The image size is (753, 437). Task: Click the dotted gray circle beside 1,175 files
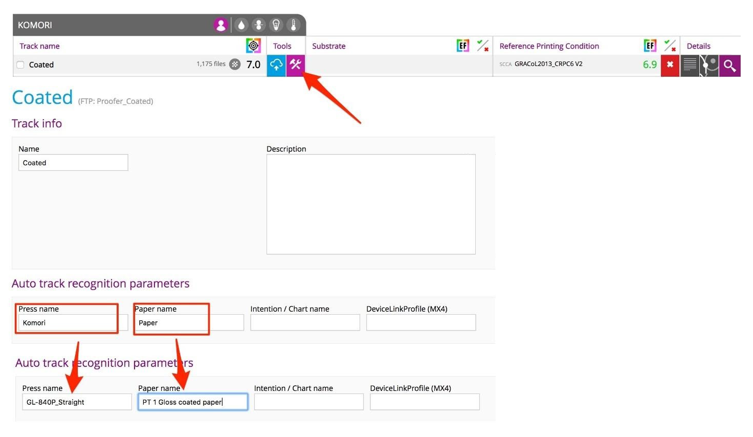pyautogui.click(x=235, y=64)
